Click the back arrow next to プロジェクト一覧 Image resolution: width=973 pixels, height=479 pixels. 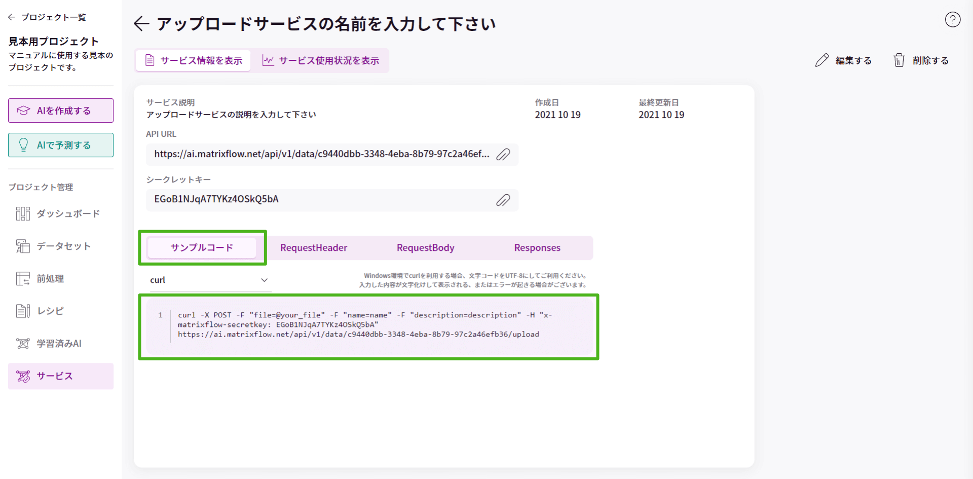(x=12, y=17)
